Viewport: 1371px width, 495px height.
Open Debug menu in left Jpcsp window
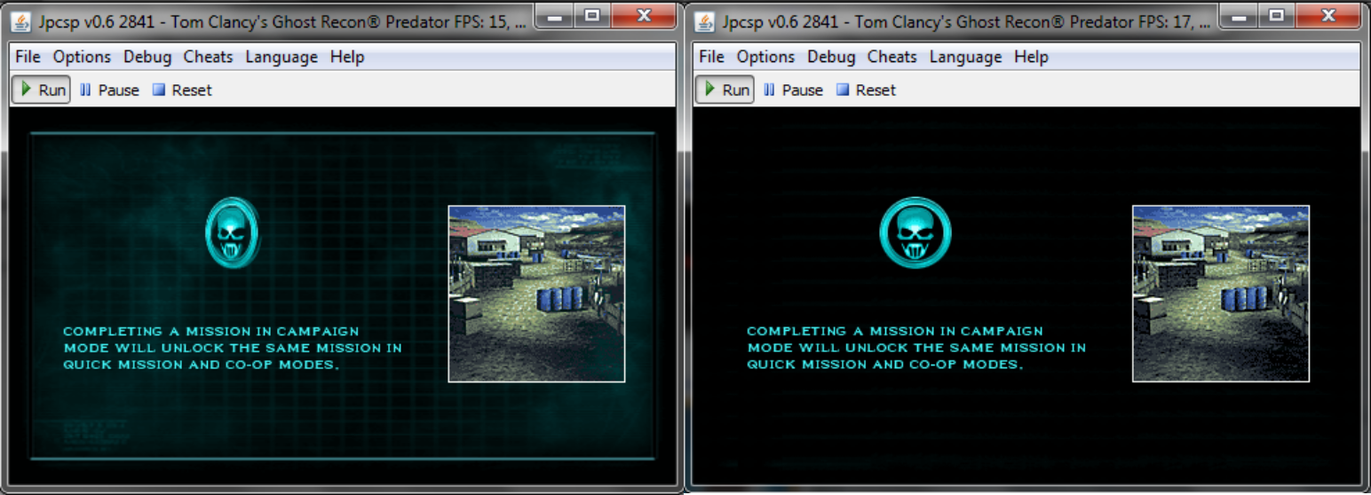[x=147, y=57]
